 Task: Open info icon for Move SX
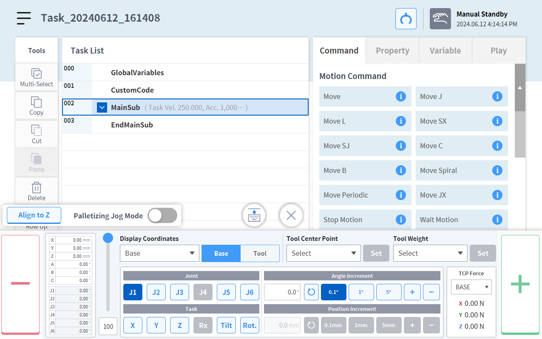click(x=497, y=121)
